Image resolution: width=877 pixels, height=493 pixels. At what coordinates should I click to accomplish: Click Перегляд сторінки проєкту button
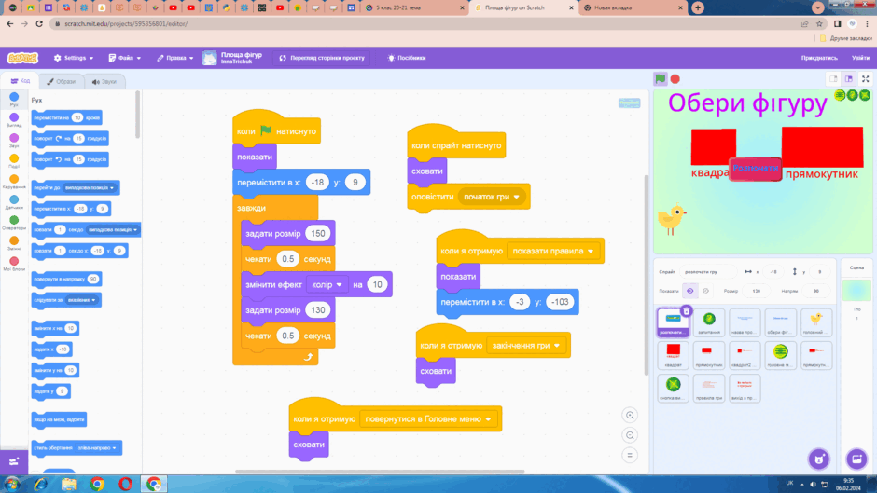coord(322,58)
